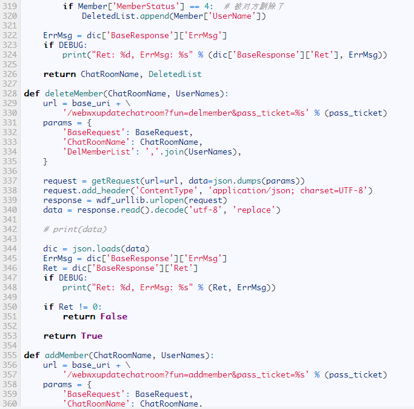Click 'url = base_uri' on line 329
This screenshot has height=409, width=414.
pyautogui.click(x=76, y=104)
